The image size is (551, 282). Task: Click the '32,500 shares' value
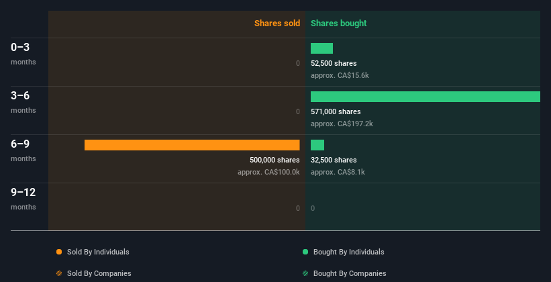tap(334, 160)
